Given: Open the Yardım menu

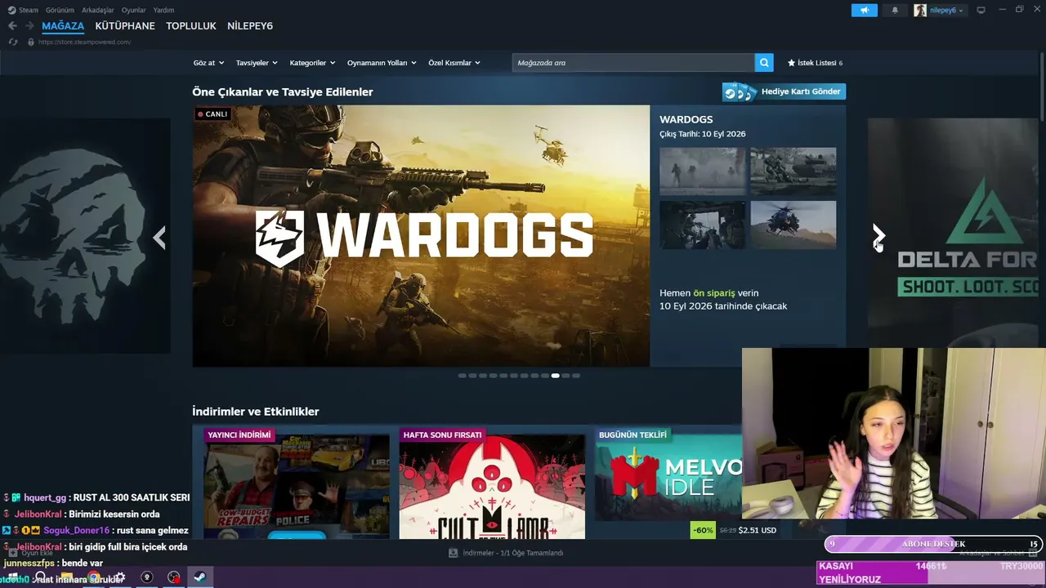Looking at the screenshot, I should 163,10.
